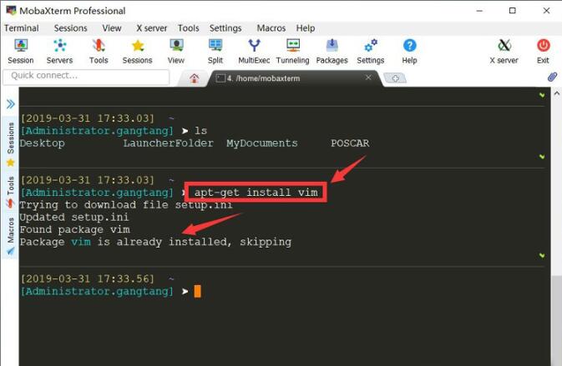Open the Settings gears icon

pos(371,51)
